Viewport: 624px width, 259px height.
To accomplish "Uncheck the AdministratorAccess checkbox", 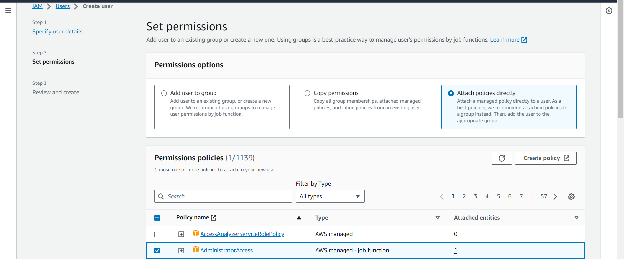I will tap(157, 250).
